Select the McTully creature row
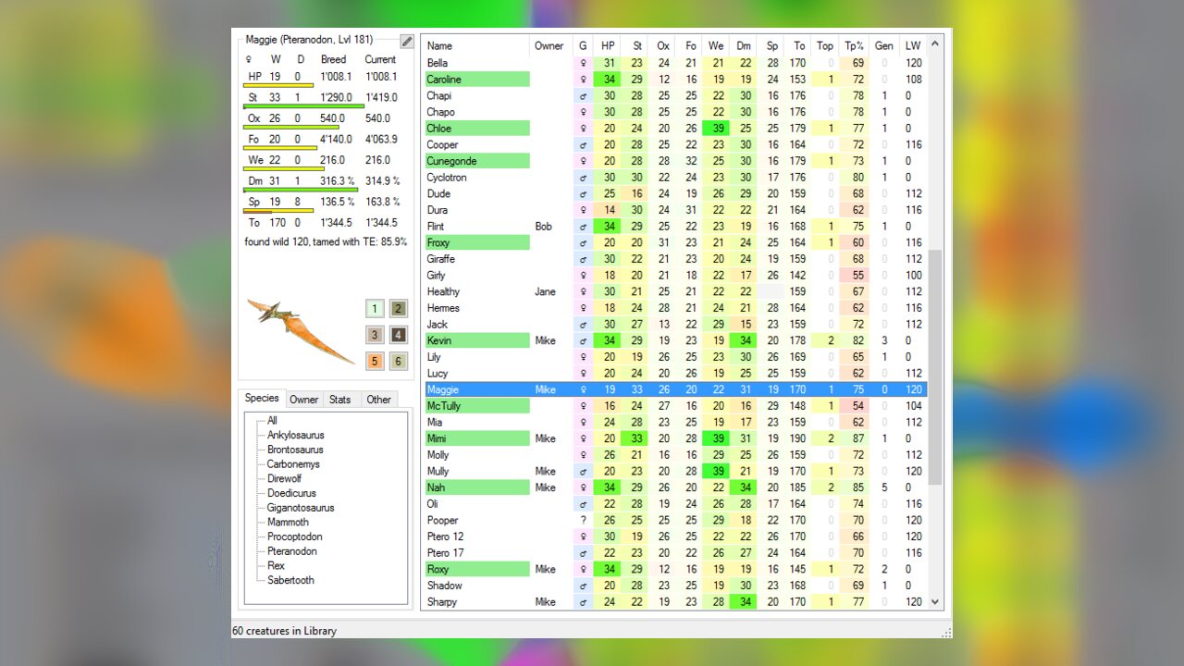1184x666 pixels. [674, 406]
